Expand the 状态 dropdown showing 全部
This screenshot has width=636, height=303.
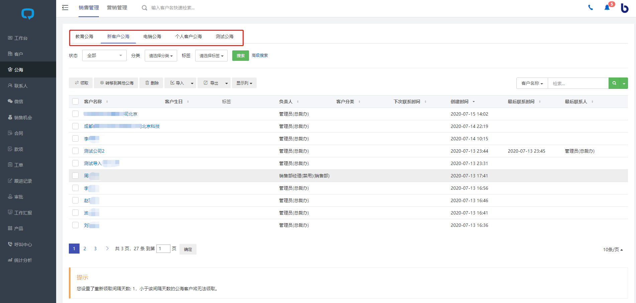[104, 55]
